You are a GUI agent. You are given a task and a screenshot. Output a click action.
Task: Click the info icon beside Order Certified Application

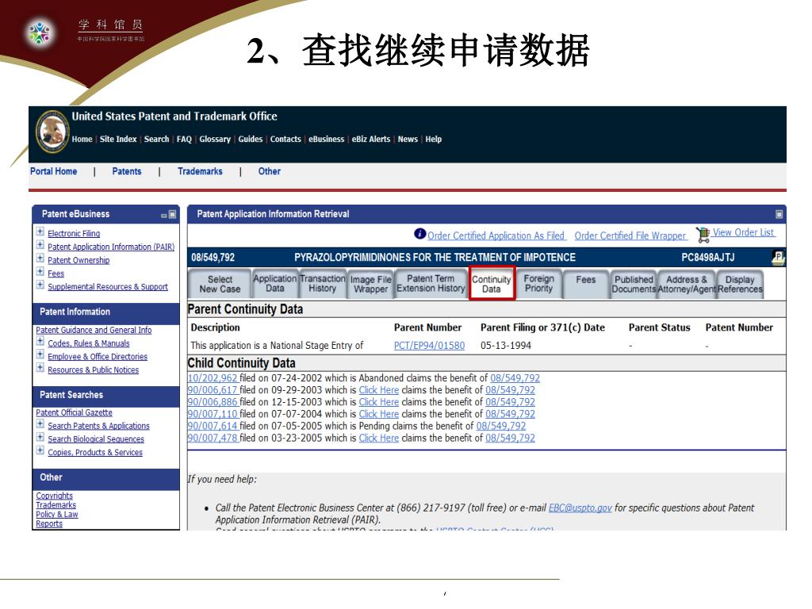419,234
